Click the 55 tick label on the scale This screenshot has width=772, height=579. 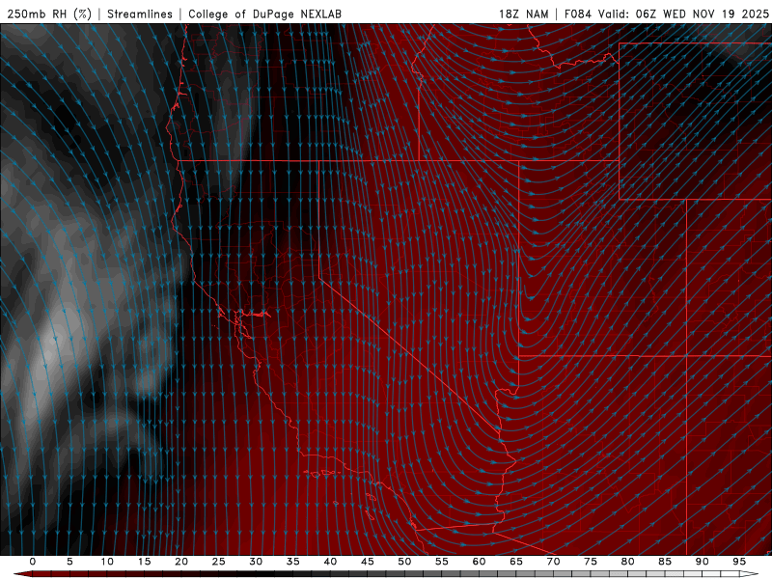coord(442,562)
